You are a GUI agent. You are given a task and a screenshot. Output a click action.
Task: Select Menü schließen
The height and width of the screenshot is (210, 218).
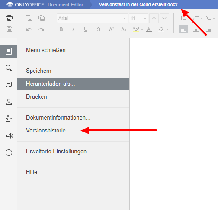coord(73,50)
